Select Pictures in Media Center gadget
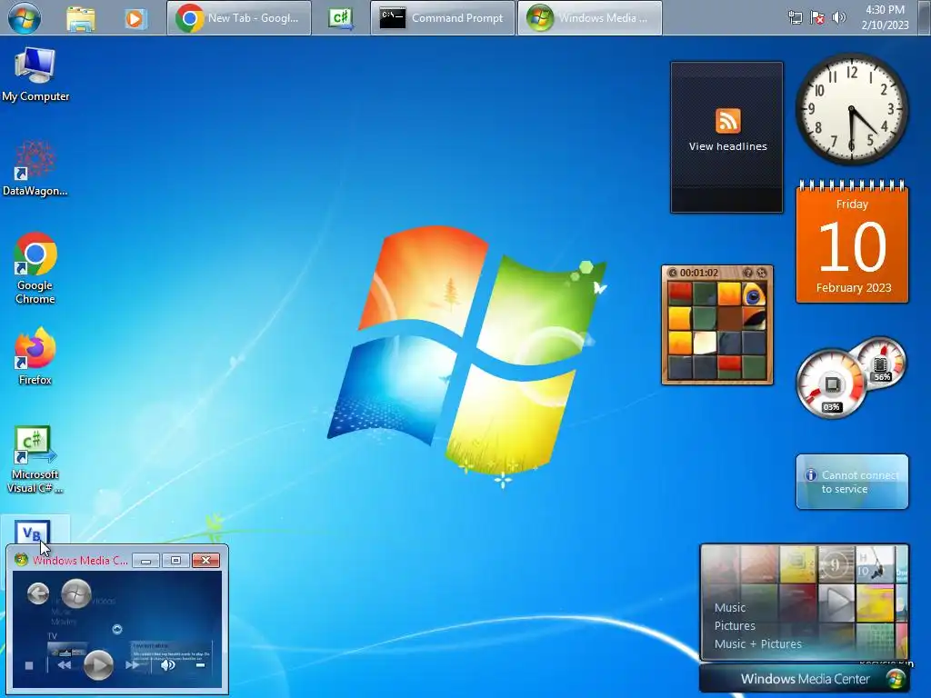Screen dimensions: 931x698 735,626
